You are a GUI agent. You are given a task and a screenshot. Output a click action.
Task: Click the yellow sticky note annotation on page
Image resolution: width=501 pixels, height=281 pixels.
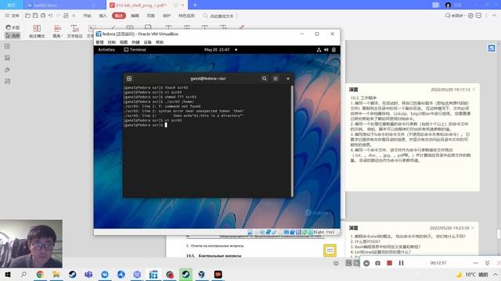(330, 251)
